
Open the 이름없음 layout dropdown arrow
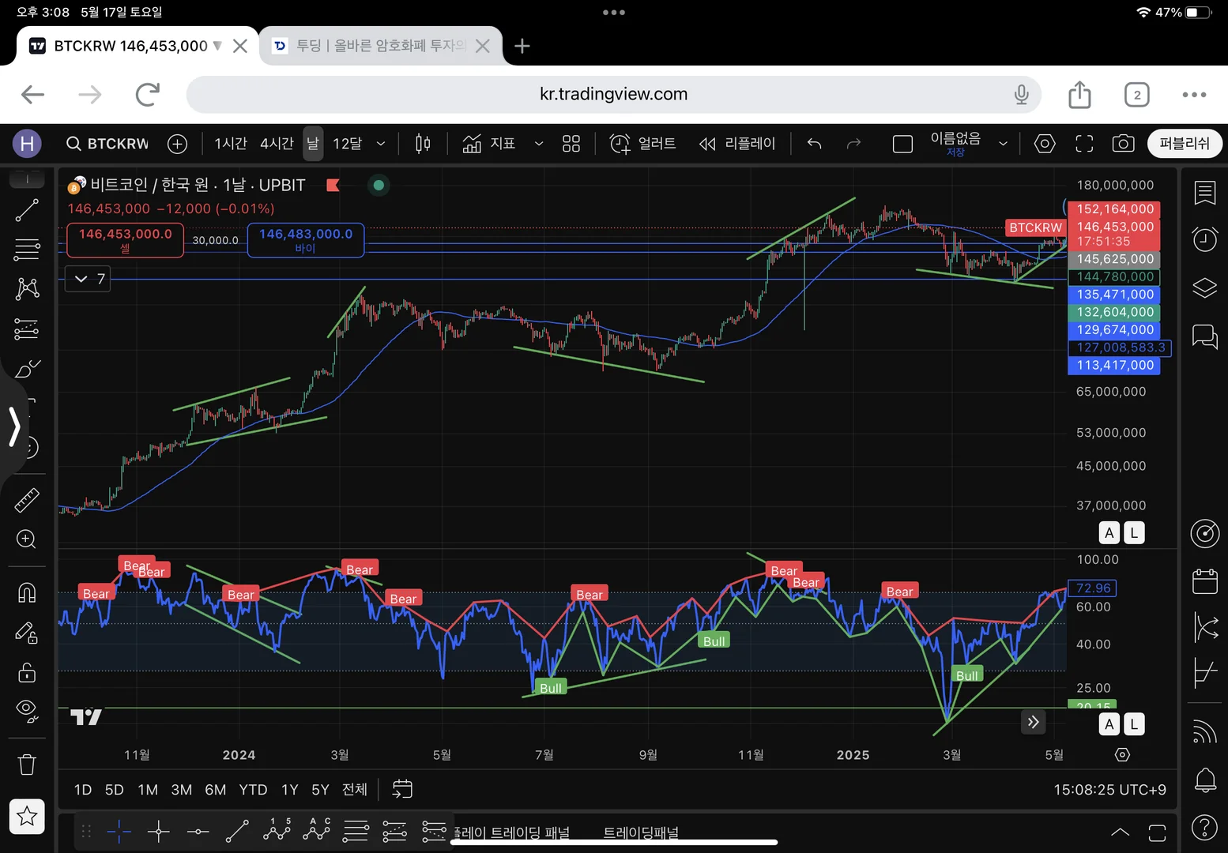click(x=1003, y=144)
